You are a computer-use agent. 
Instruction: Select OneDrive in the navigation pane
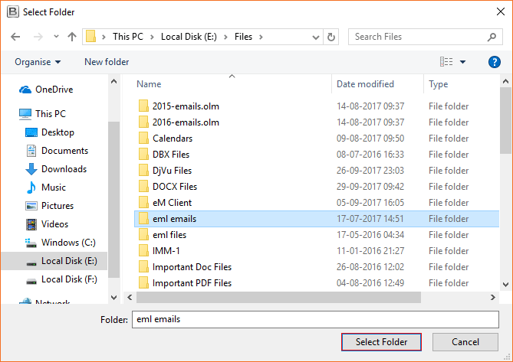[x=47, y=90]
